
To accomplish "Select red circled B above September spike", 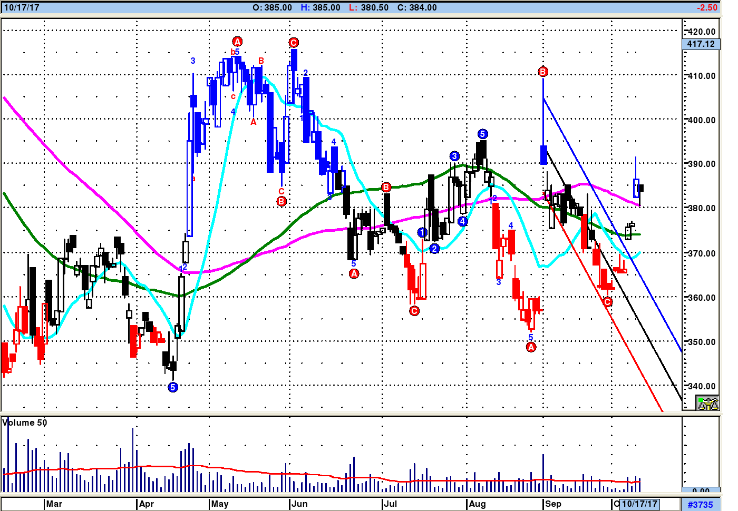I will coord(543,72).
